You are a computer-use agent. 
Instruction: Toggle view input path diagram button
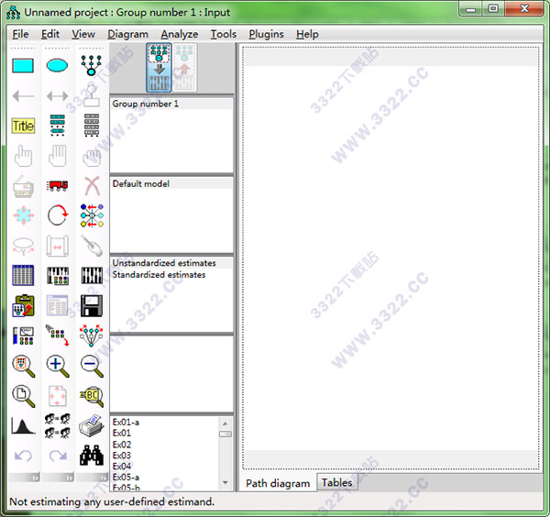point(159,68)
